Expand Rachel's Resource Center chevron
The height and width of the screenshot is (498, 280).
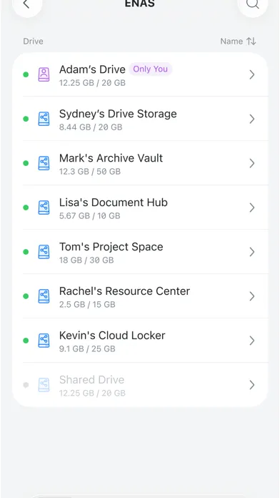click(x=252, y=296)
